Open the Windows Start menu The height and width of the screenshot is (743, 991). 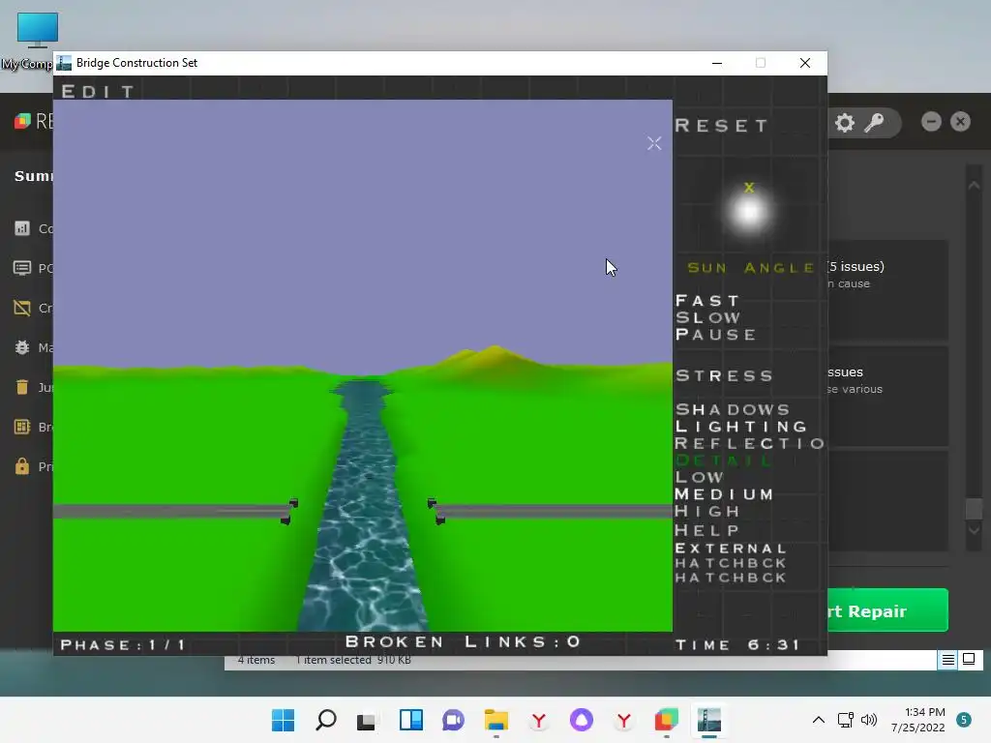[x=284, y=720]
